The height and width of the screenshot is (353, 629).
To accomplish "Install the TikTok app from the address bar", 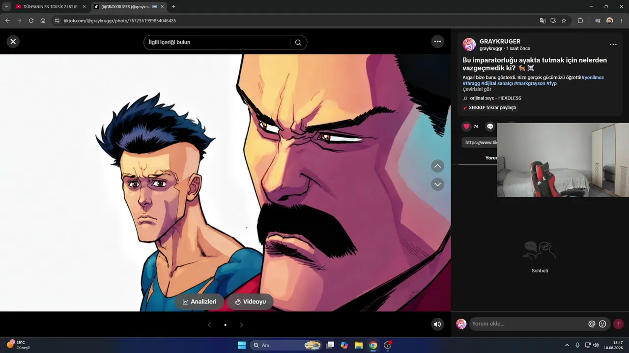I will pos(553,21).
